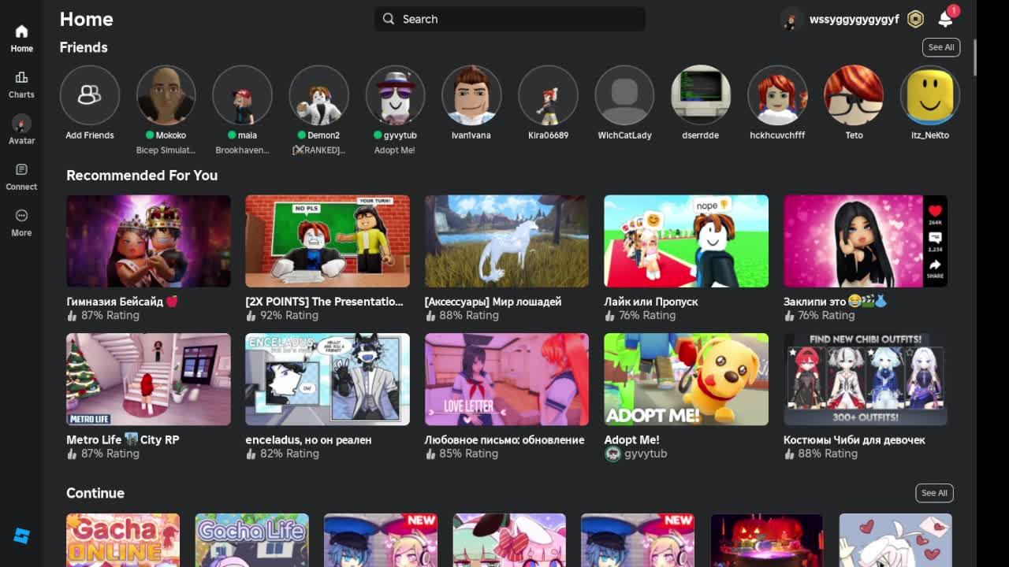This screenshot has height=567, width=1009.
Task: Open the Robux hexagon icon
Action: coord(915,20)
